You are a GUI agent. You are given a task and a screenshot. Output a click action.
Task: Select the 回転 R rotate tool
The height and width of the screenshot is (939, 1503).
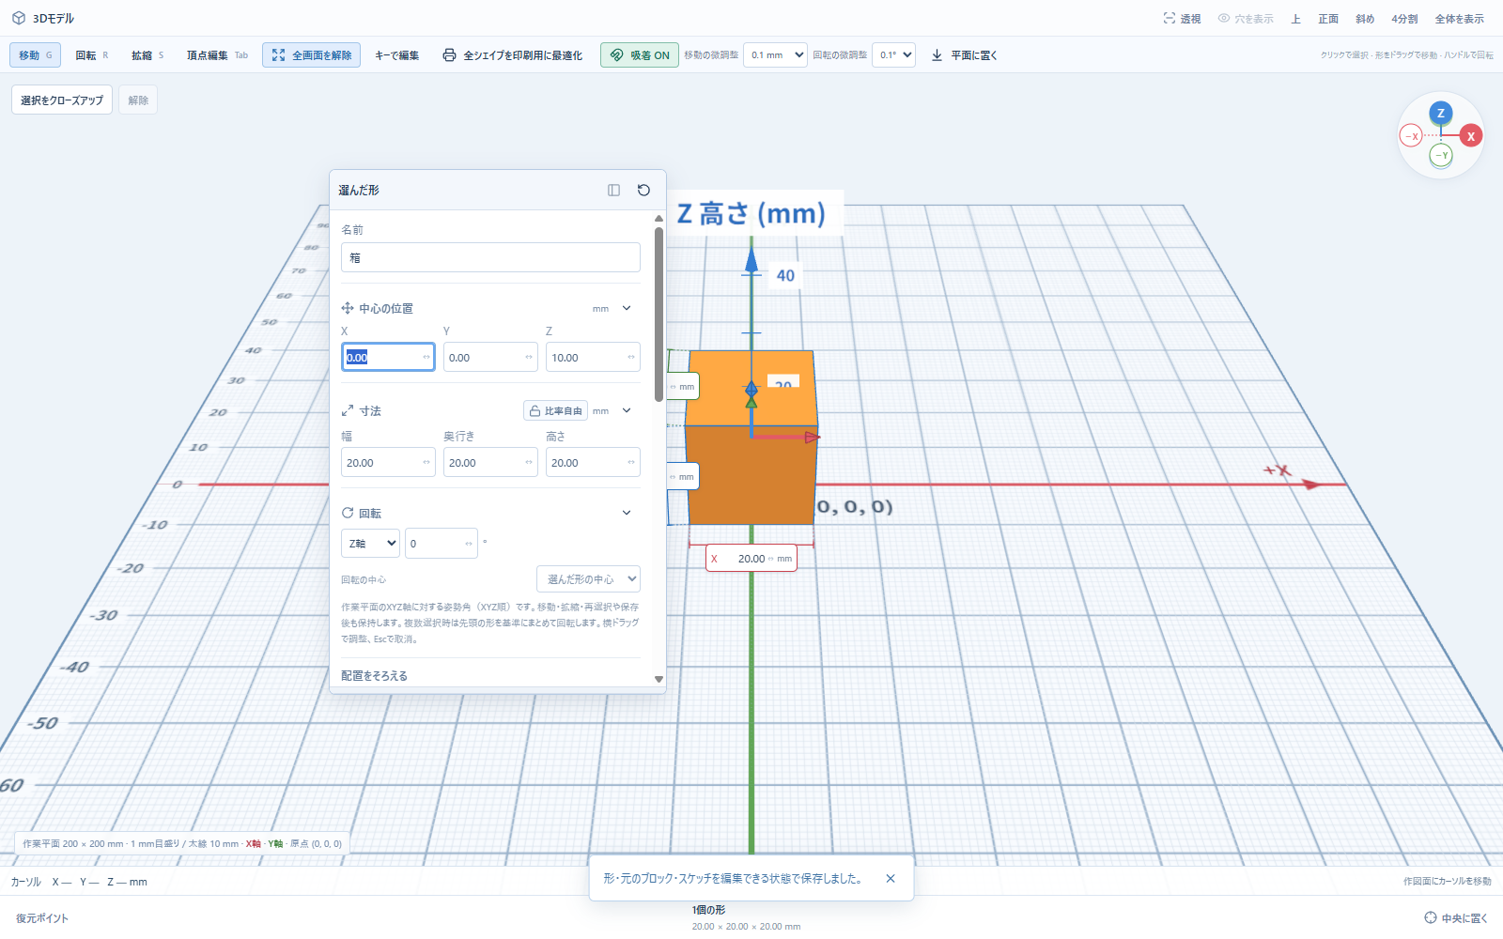92,55
